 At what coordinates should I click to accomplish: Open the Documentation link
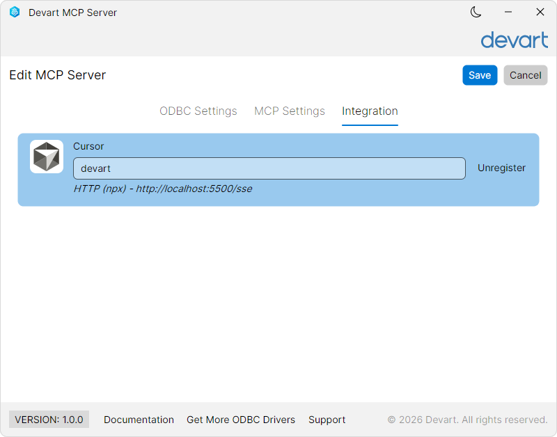coord(139,420)
